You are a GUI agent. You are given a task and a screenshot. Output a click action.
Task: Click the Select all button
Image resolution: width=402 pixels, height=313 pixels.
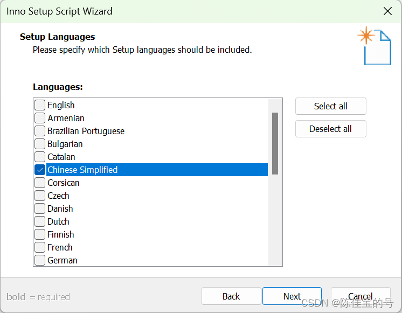point(331,106)
